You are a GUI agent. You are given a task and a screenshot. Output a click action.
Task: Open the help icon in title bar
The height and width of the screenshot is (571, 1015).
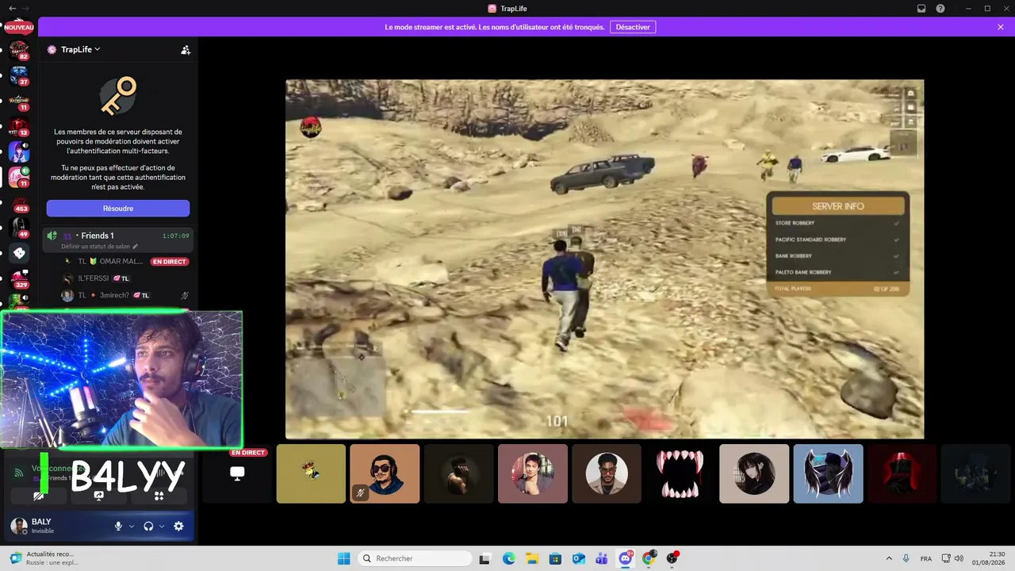click(x=940, y=9)
